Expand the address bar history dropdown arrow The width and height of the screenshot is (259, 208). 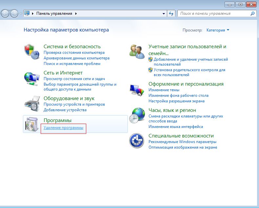164,13
